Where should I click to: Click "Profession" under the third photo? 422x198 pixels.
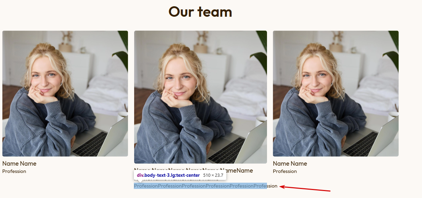(285, 171)
